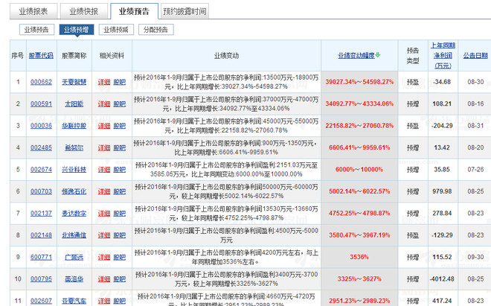
Task: Switch to the 业绩快报 tab
Action: point(84,11)
